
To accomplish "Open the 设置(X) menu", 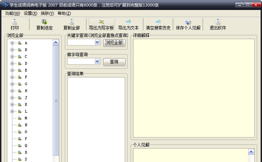I will tap(31, 13).
